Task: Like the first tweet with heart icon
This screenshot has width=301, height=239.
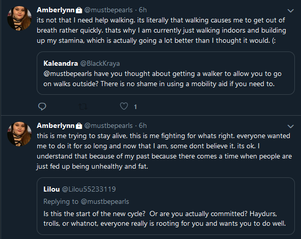Action: pos(124,106)
